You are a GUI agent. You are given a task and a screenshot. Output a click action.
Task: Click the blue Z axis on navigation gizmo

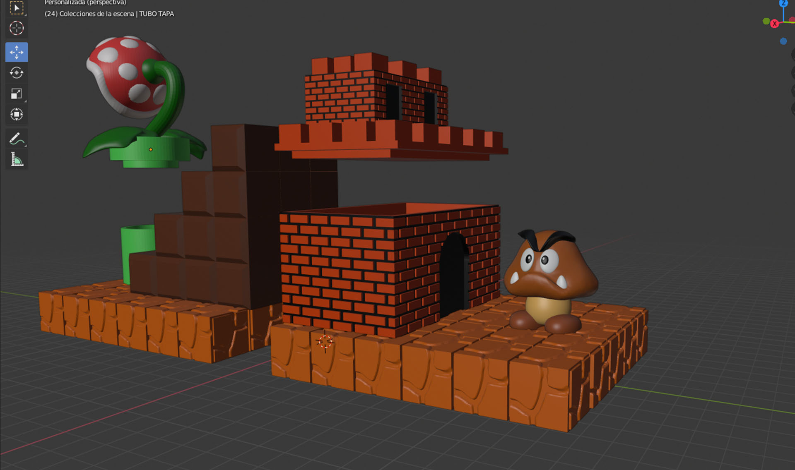(x=783, y=3)
